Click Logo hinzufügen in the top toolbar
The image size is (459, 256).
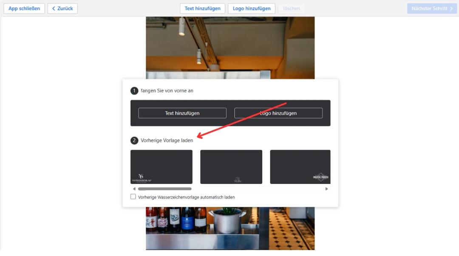pyautogui.click(x=252, y=8)
